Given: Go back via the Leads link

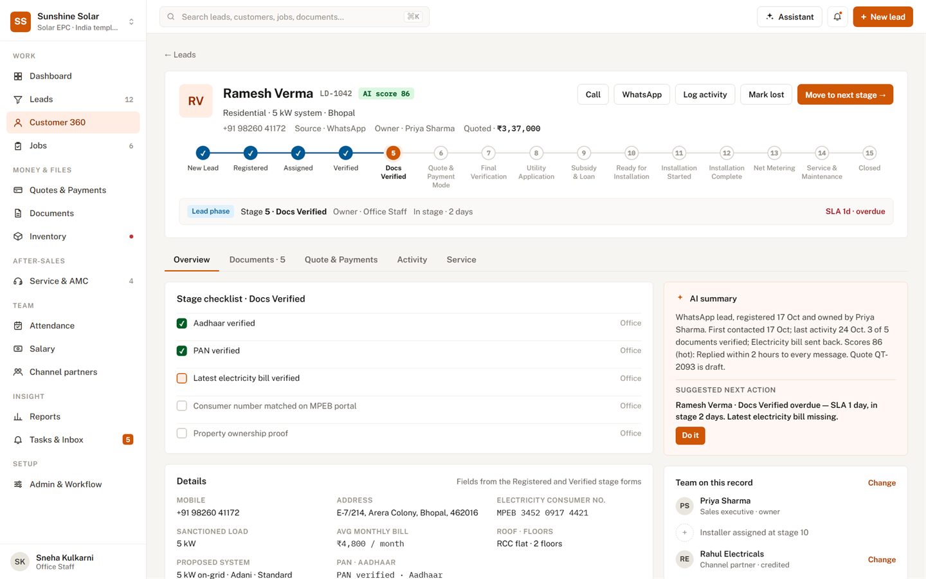Looking at the screenshot, I should (180, 55).
